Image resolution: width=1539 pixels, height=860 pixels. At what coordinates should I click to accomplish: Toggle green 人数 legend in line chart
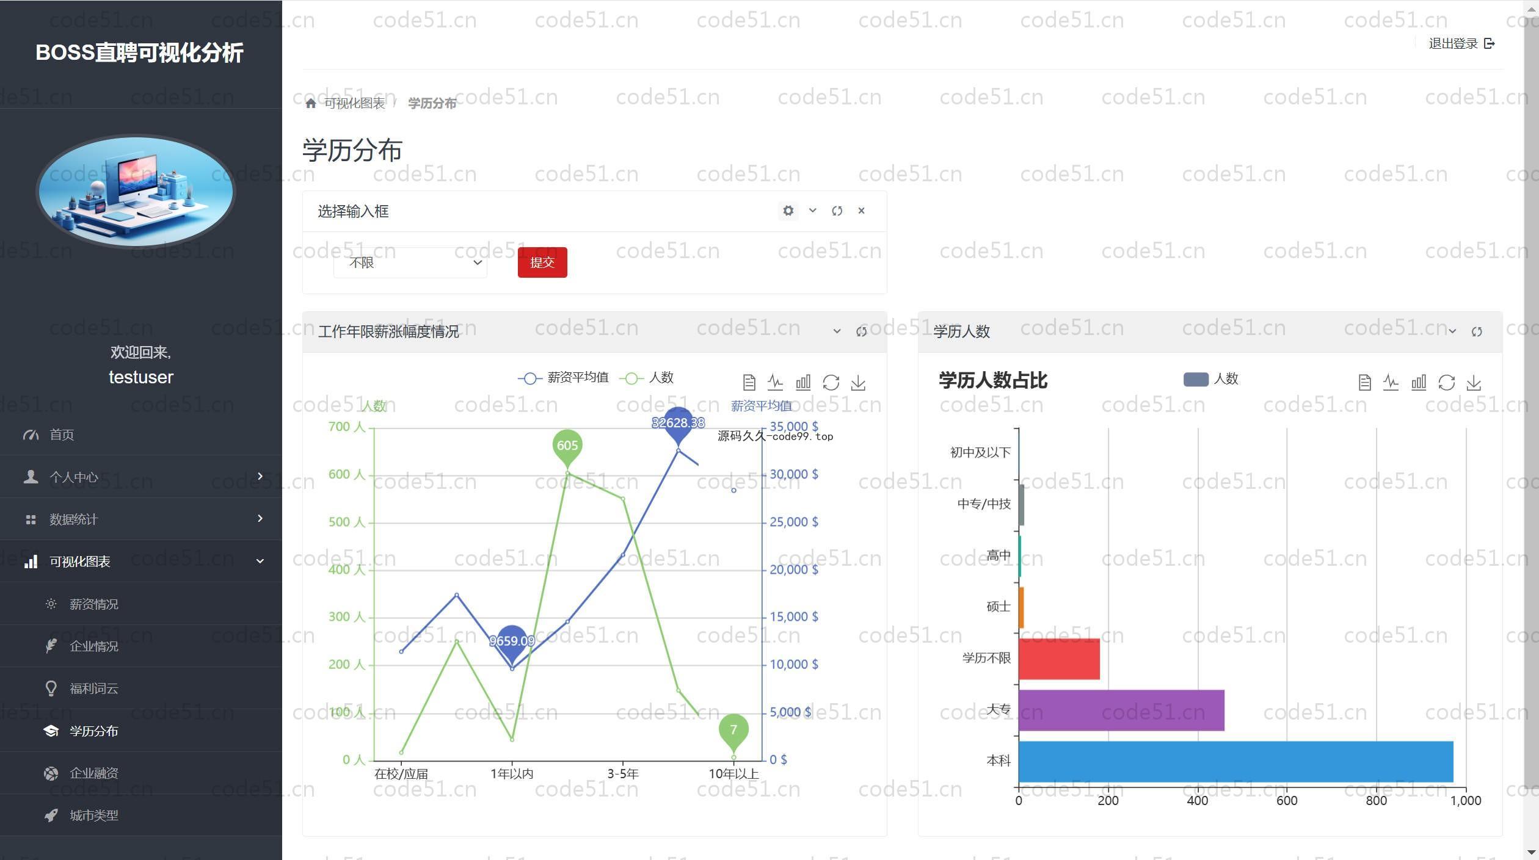pyautogui.click(x=646, y=378)
